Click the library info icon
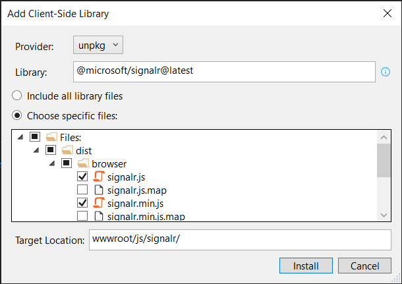 [x=386, y=72]
